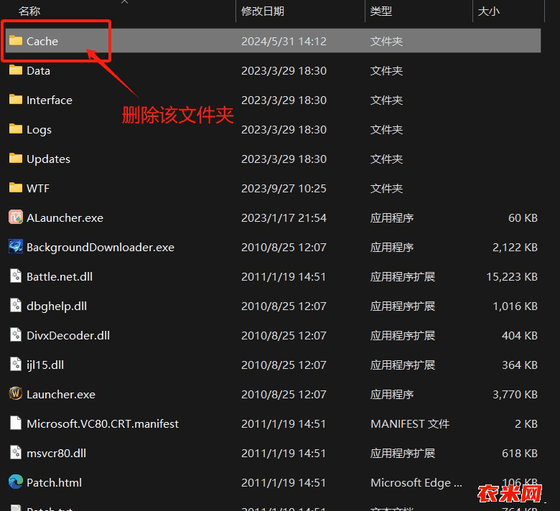Click the Cache folder icon
The image size is (560, 511).
[x=15, y=41]
